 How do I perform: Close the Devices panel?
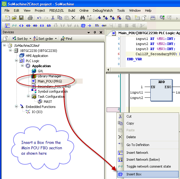click(101, 32)
